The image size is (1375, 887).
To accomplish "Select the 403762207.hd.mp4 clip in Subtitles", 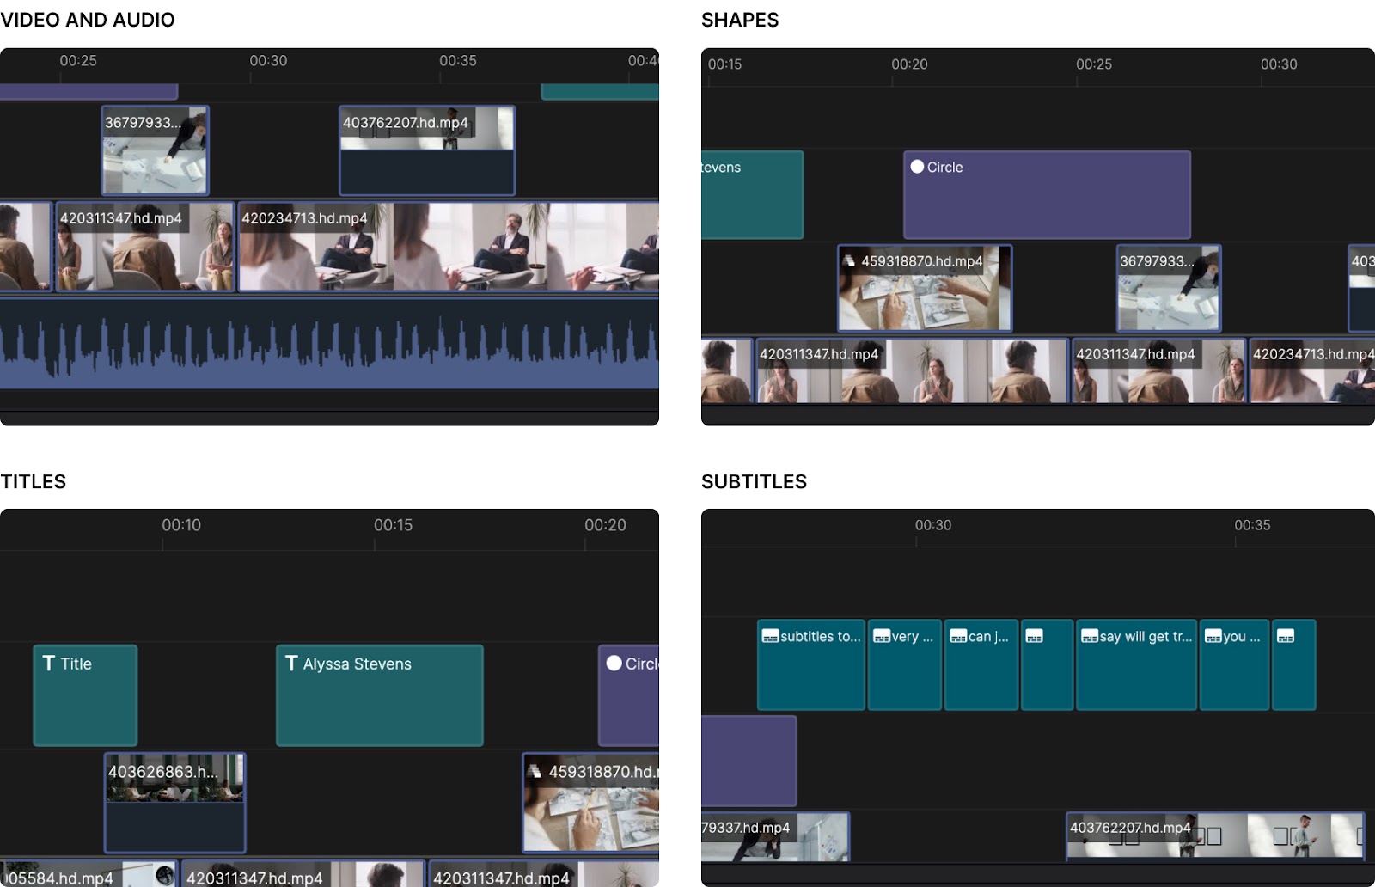I will point(1215,836).
